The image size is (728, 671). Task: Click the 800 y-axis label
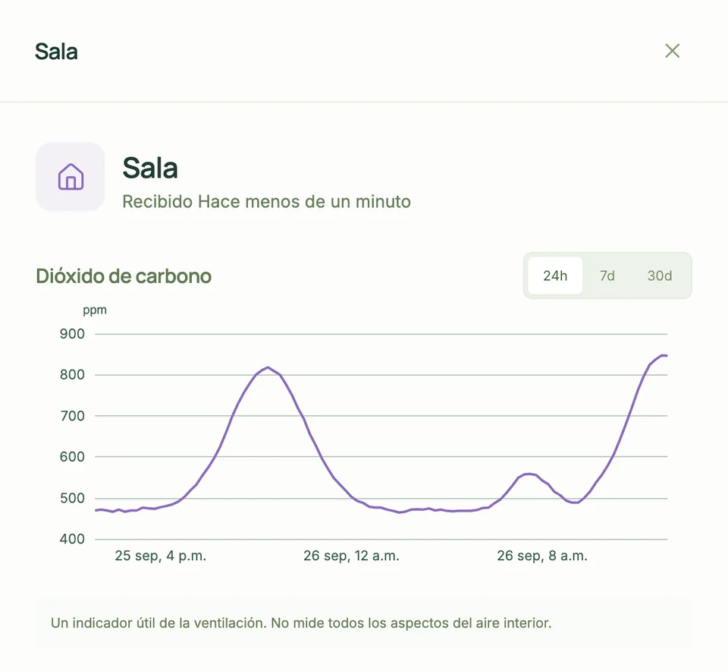[72, 374]
